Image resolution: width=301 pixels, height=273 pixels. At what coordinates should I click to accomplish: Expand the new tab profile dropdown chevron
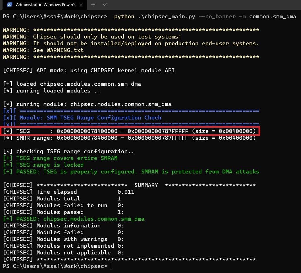click(x=105, y=5)
